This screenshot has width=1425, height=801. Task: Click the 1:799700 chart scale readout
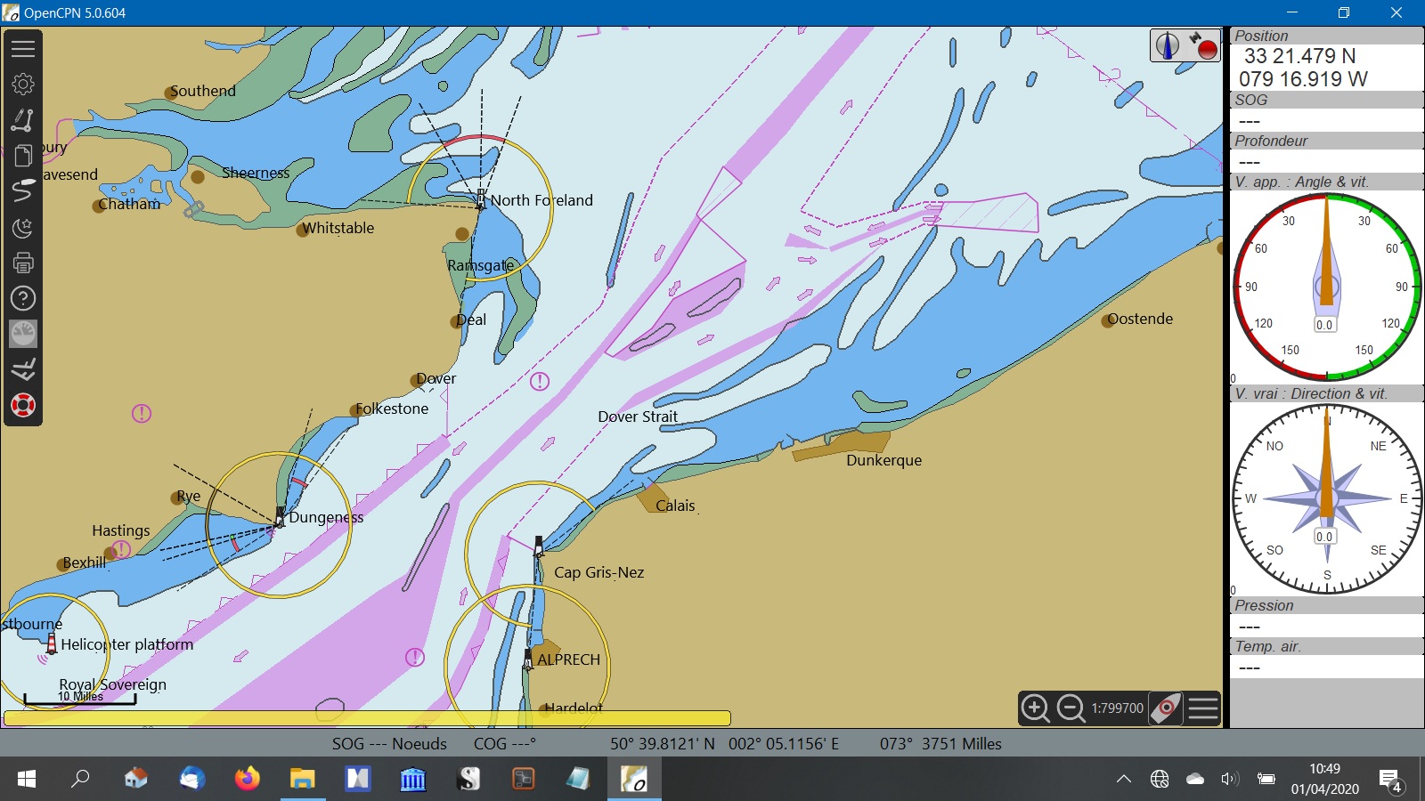click(1117, 708)
